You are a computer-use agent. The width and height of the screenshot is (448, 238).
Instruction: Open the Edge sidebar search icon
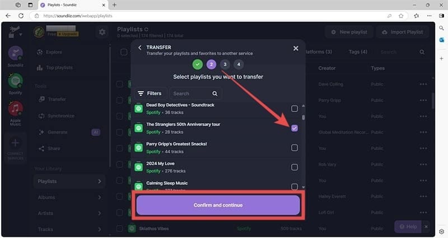pos(441,27)
